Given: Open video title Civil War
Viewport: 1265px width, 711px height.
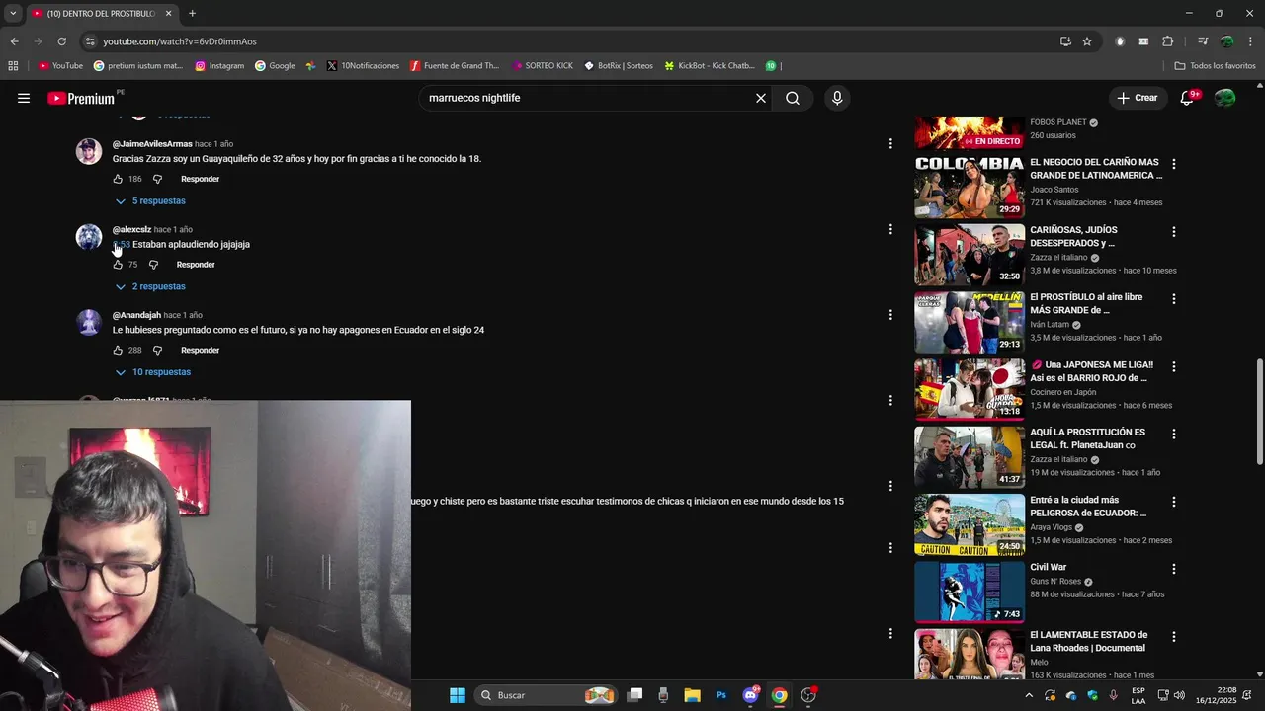Looking at the screenshot, I should pyautogui.click(x=1048, y=568).
